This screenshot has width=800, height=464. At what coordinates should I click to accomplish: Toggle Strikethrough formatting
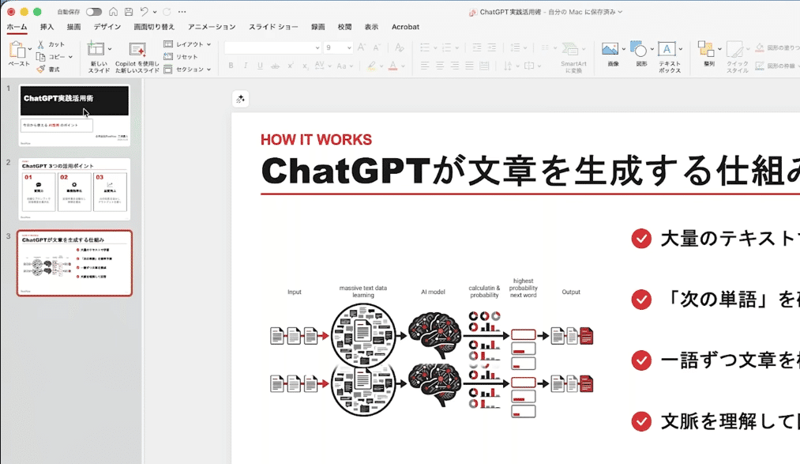pyautogui.click(x=275, y=66)
